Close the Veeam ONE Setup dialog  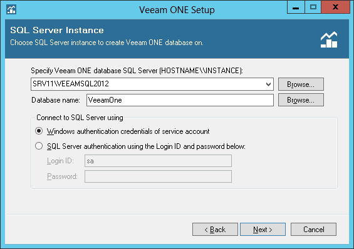click(x=335, y=8)
